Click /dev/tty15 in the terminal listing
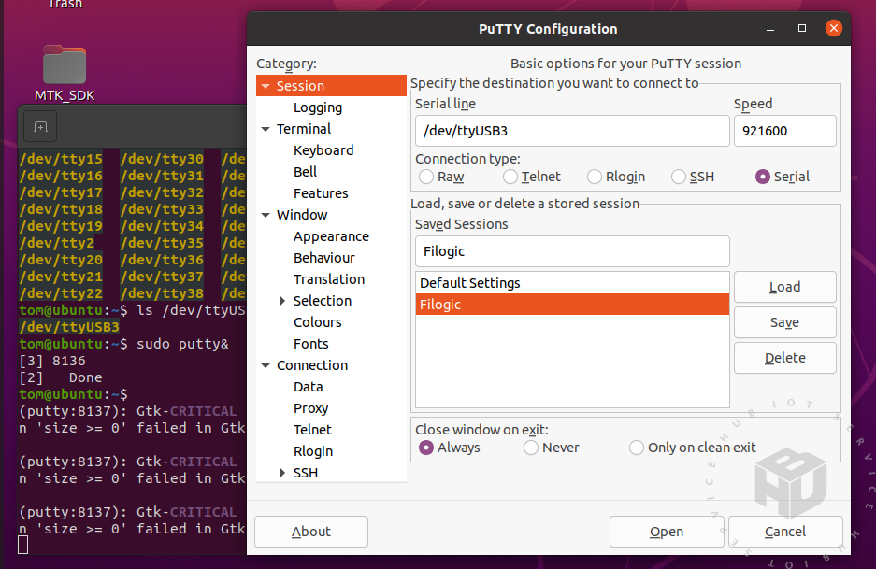 coord(61,159)
